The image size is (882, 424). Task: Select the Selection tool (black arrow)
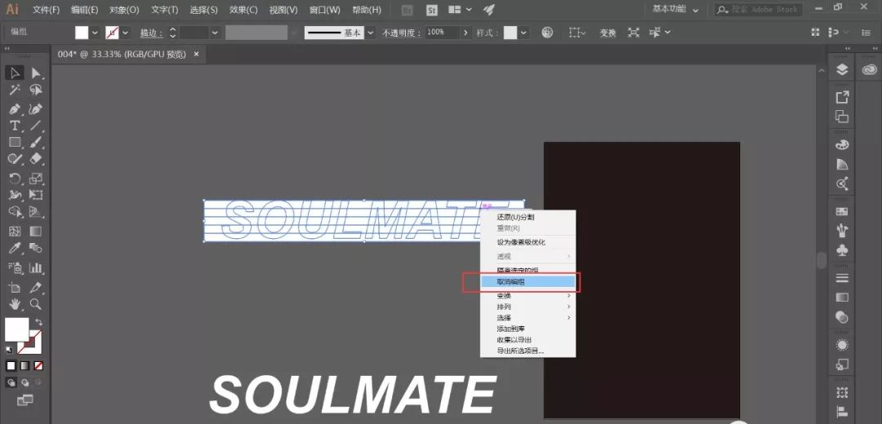pyautogui.click(x=15, y=73)
